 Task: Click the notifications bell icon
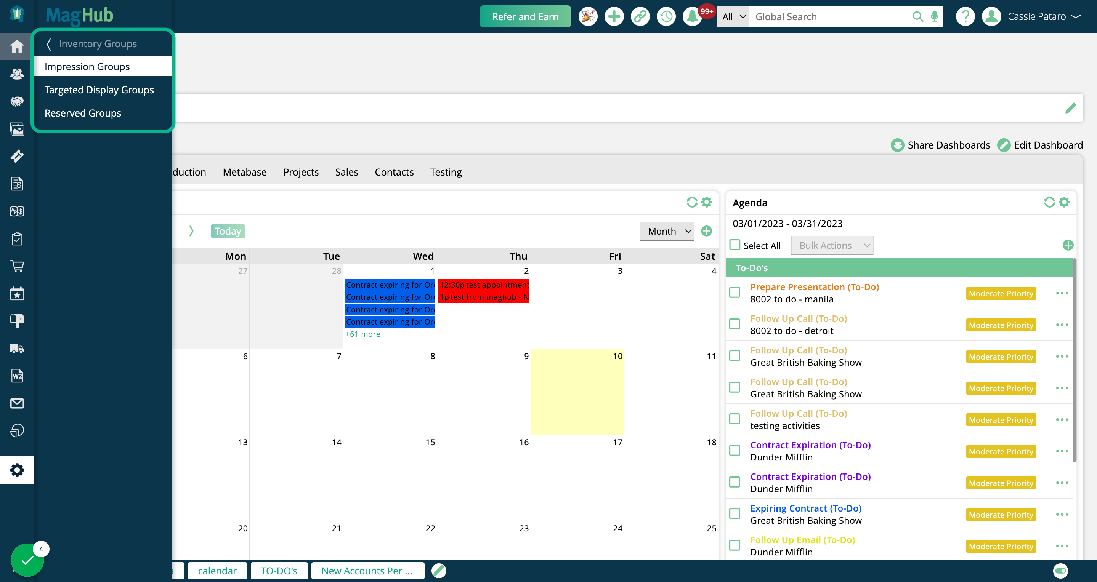tap(692, 17)
